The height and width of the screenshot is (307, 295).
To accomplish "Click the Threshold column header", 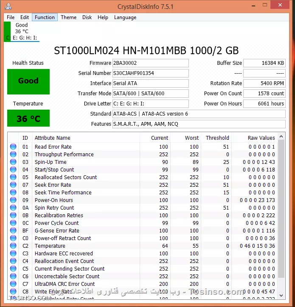I will tap(217, 138).
